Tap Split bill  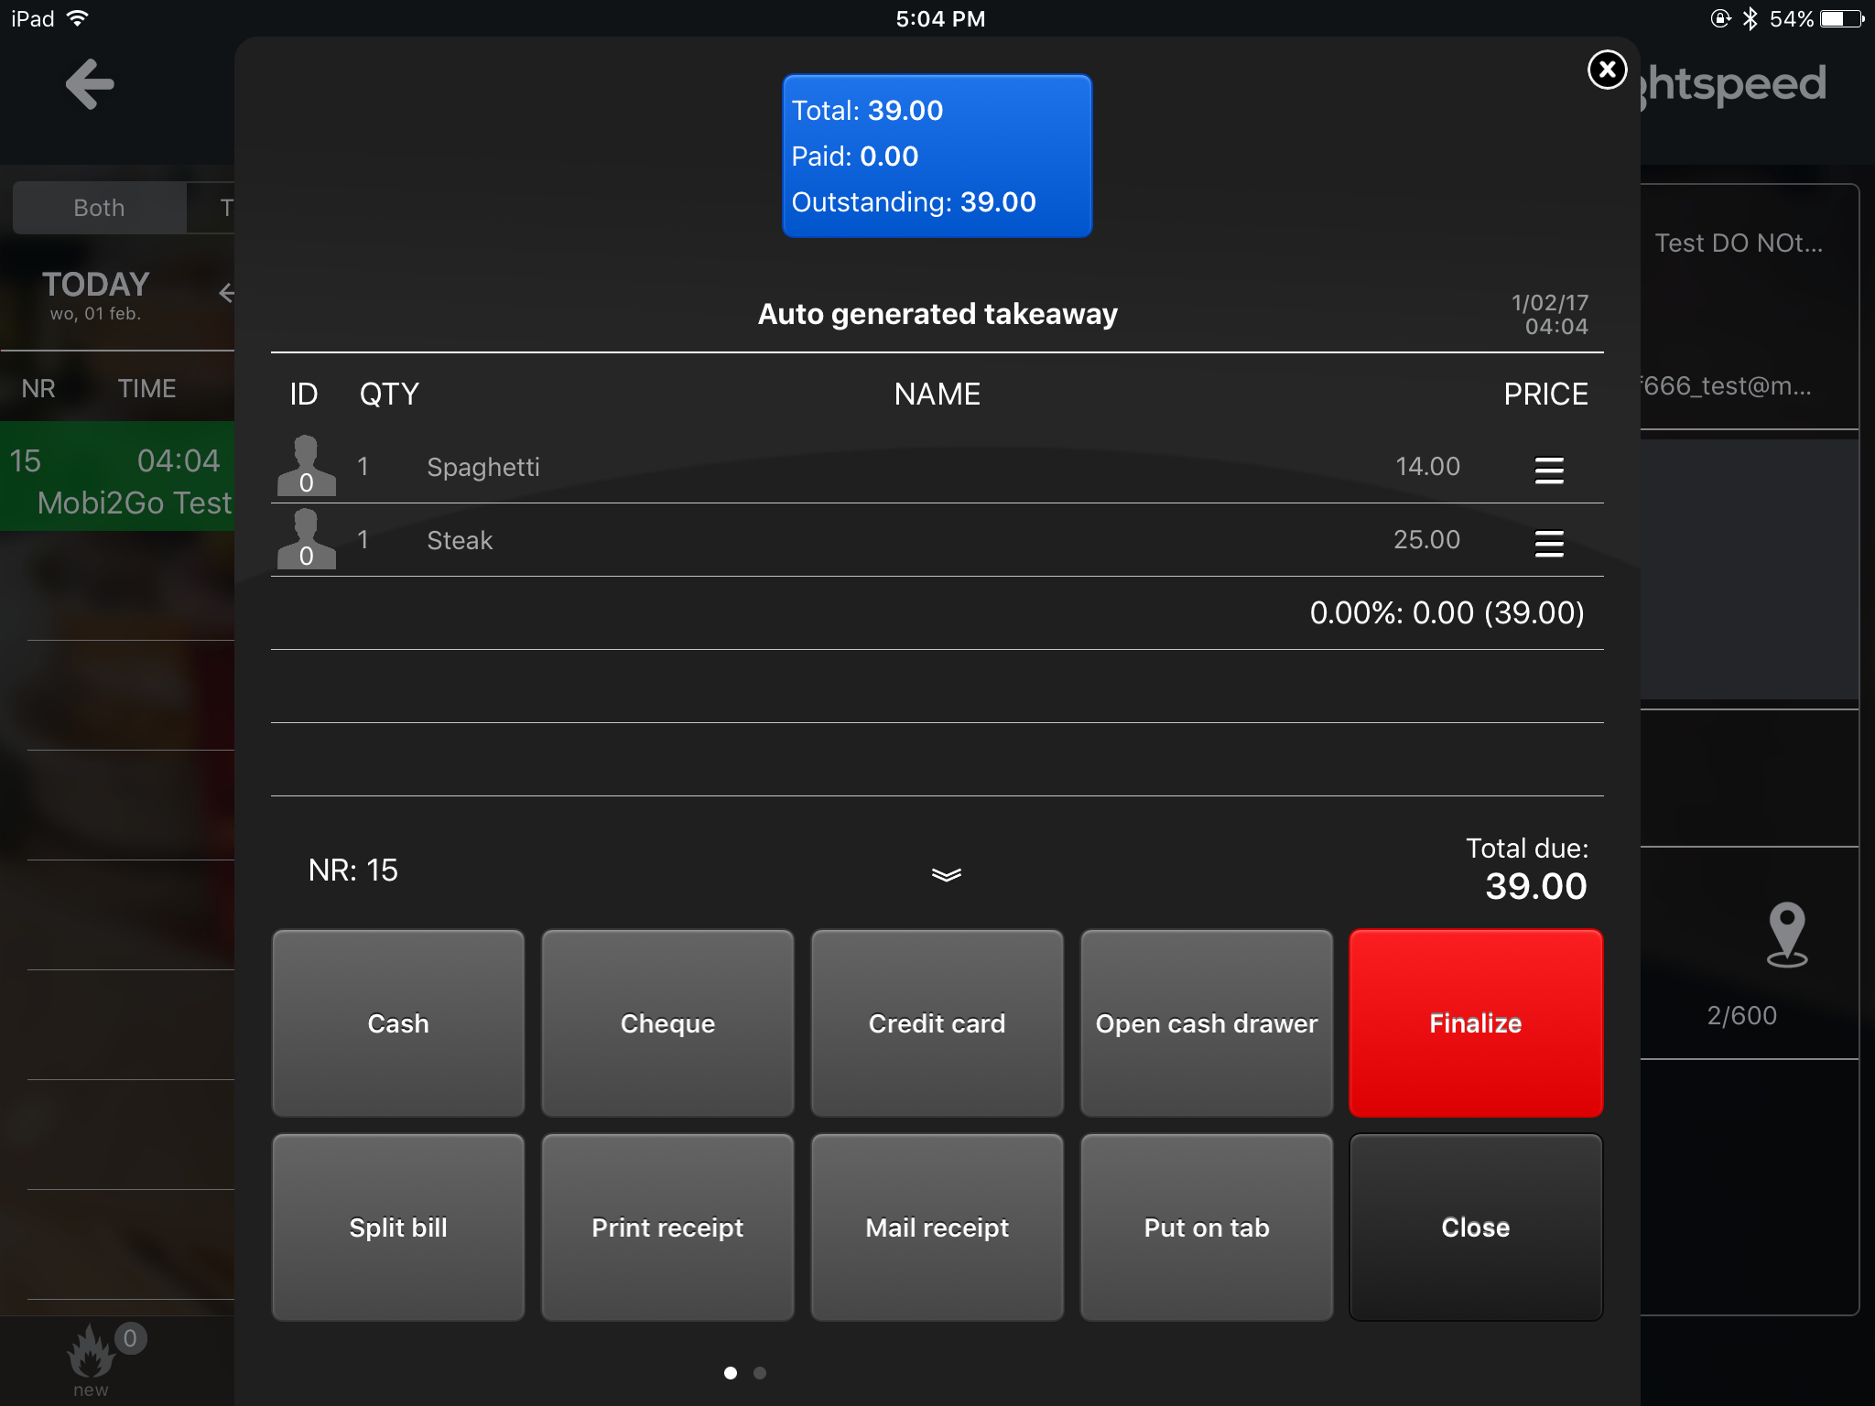click(x=398, y=1227)
